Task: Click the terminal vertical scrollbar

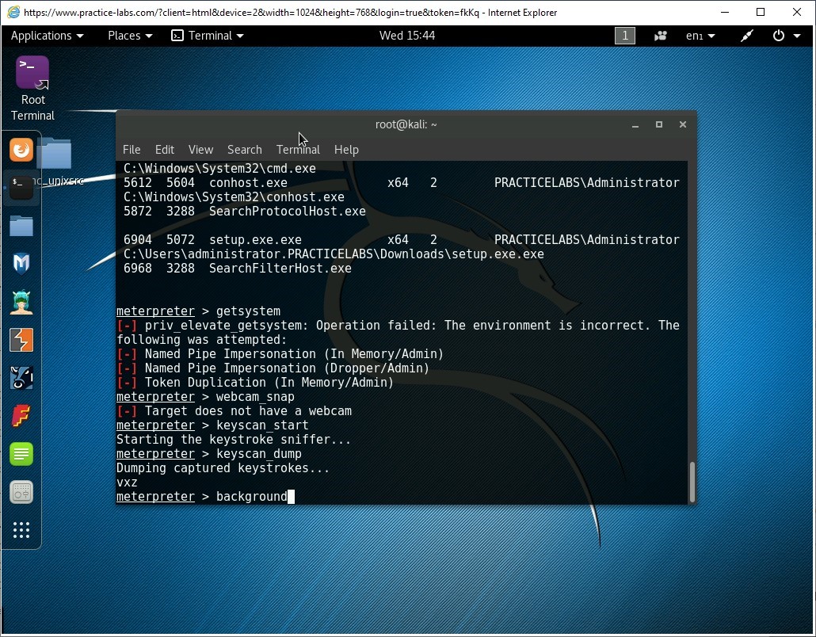Action: click(x=692, y=482)
